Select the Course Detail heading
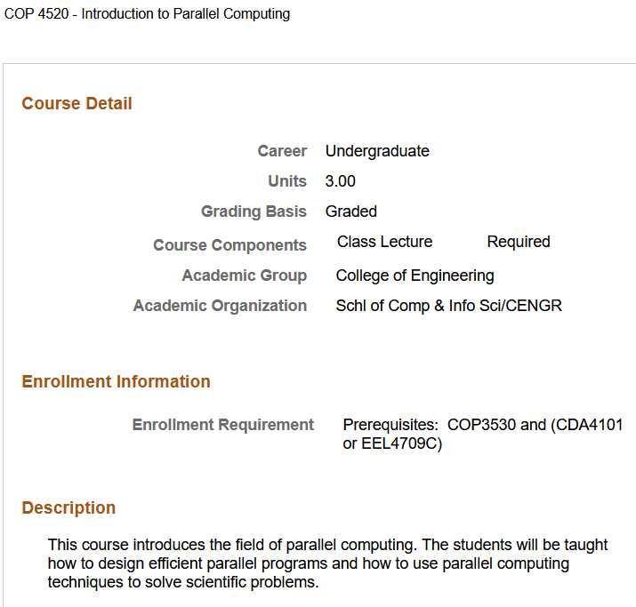This screenshot has width=636, height=607. coord(76,104)
